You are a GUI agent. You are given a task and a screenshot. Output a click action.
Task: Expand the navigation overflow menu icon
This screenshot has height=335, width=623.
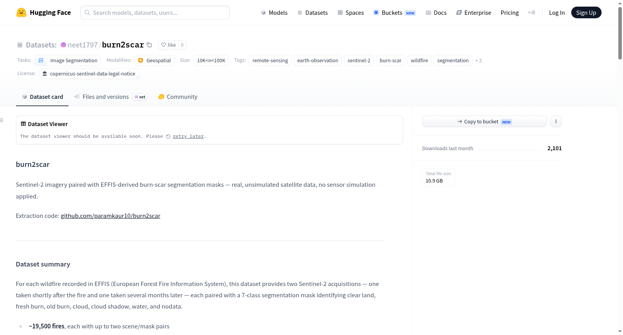[x=531, y=12]
